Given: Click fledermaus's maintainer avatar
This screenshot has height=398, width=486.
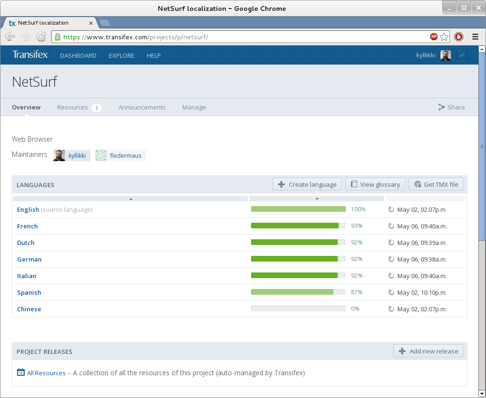Looking at the screenshot, I should (x=101, y=155).
